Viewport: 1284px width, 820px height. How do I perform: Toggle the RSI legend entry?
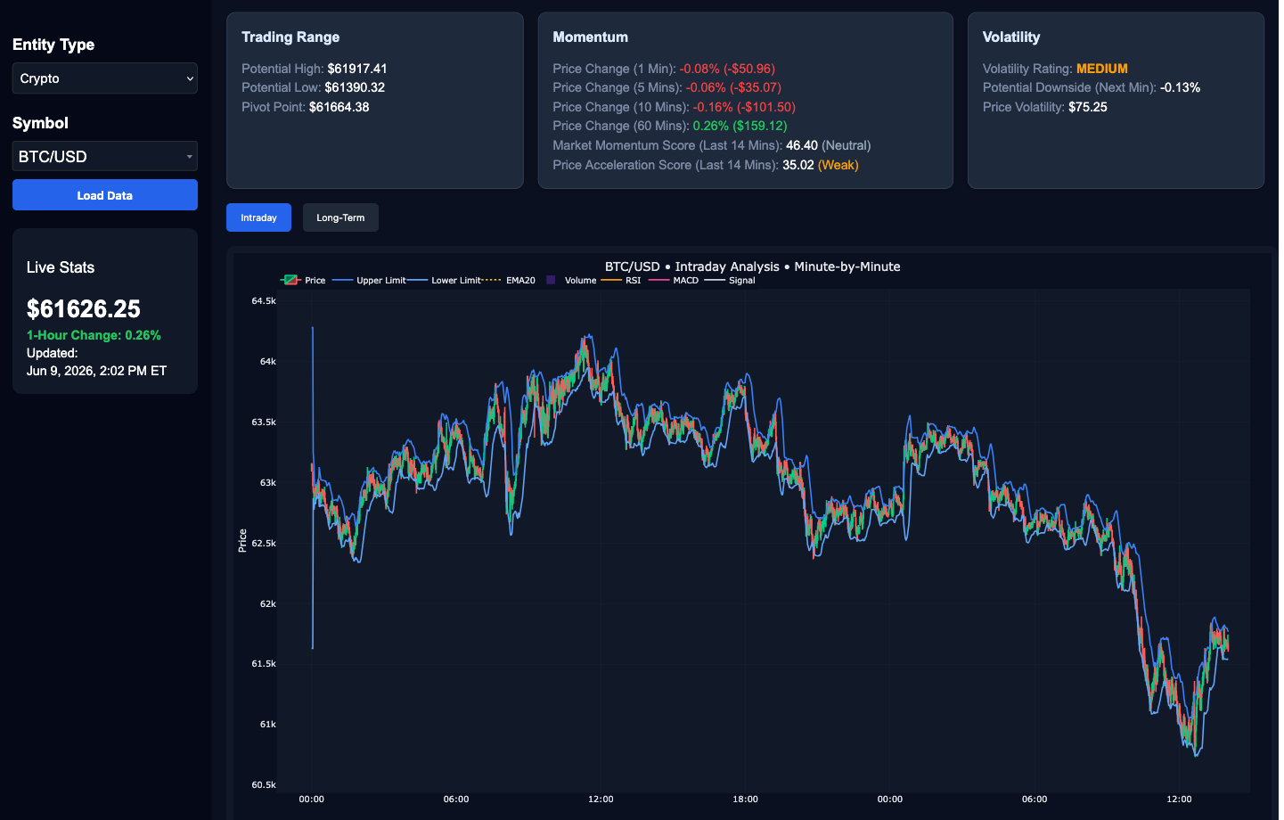pyautogui.click(x=621, y=280)
